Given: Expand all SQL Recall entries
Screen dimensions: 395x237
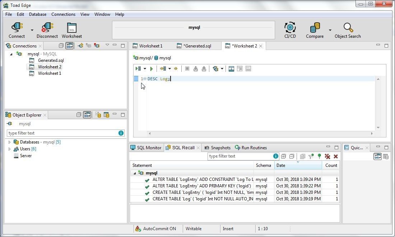Looking at the screenshot, I should [283, 156].
